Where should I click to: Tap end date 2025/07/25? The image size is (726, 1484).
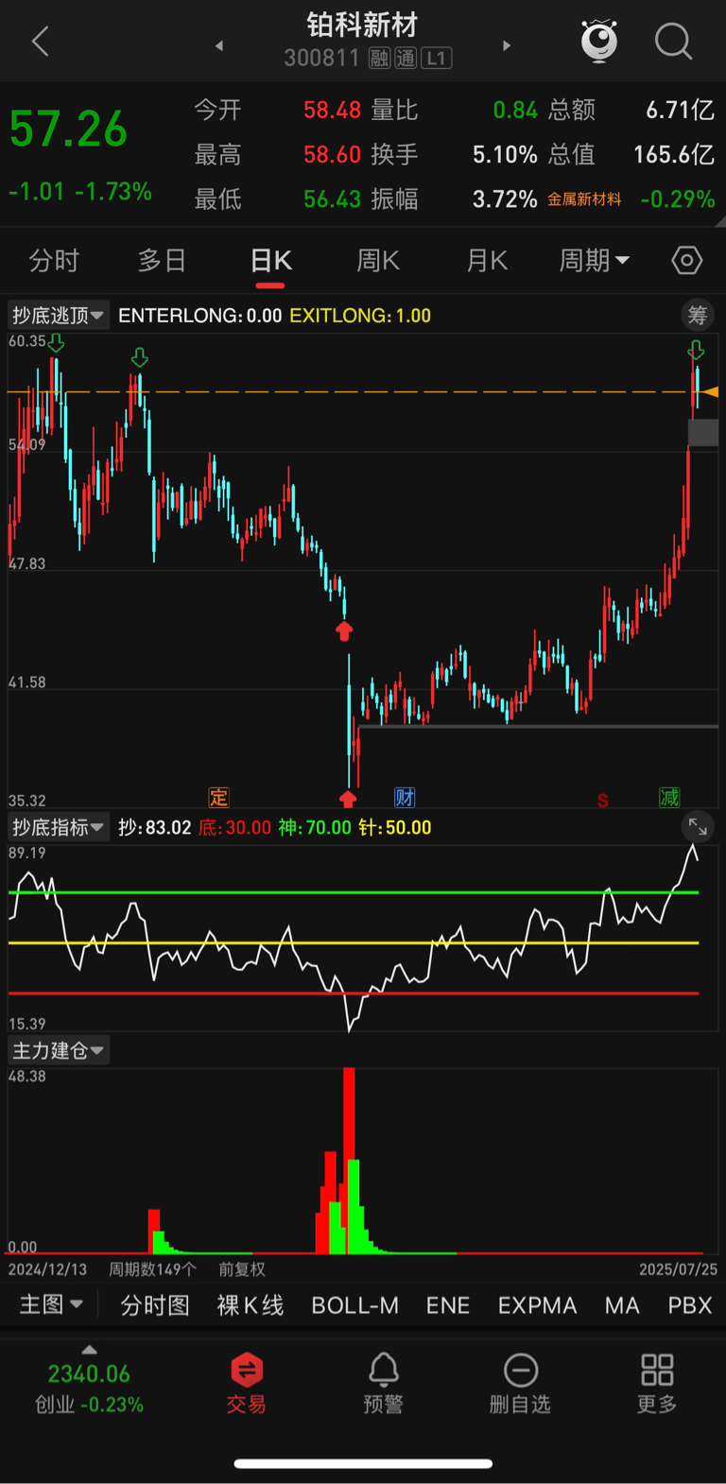pos(678,1269)
